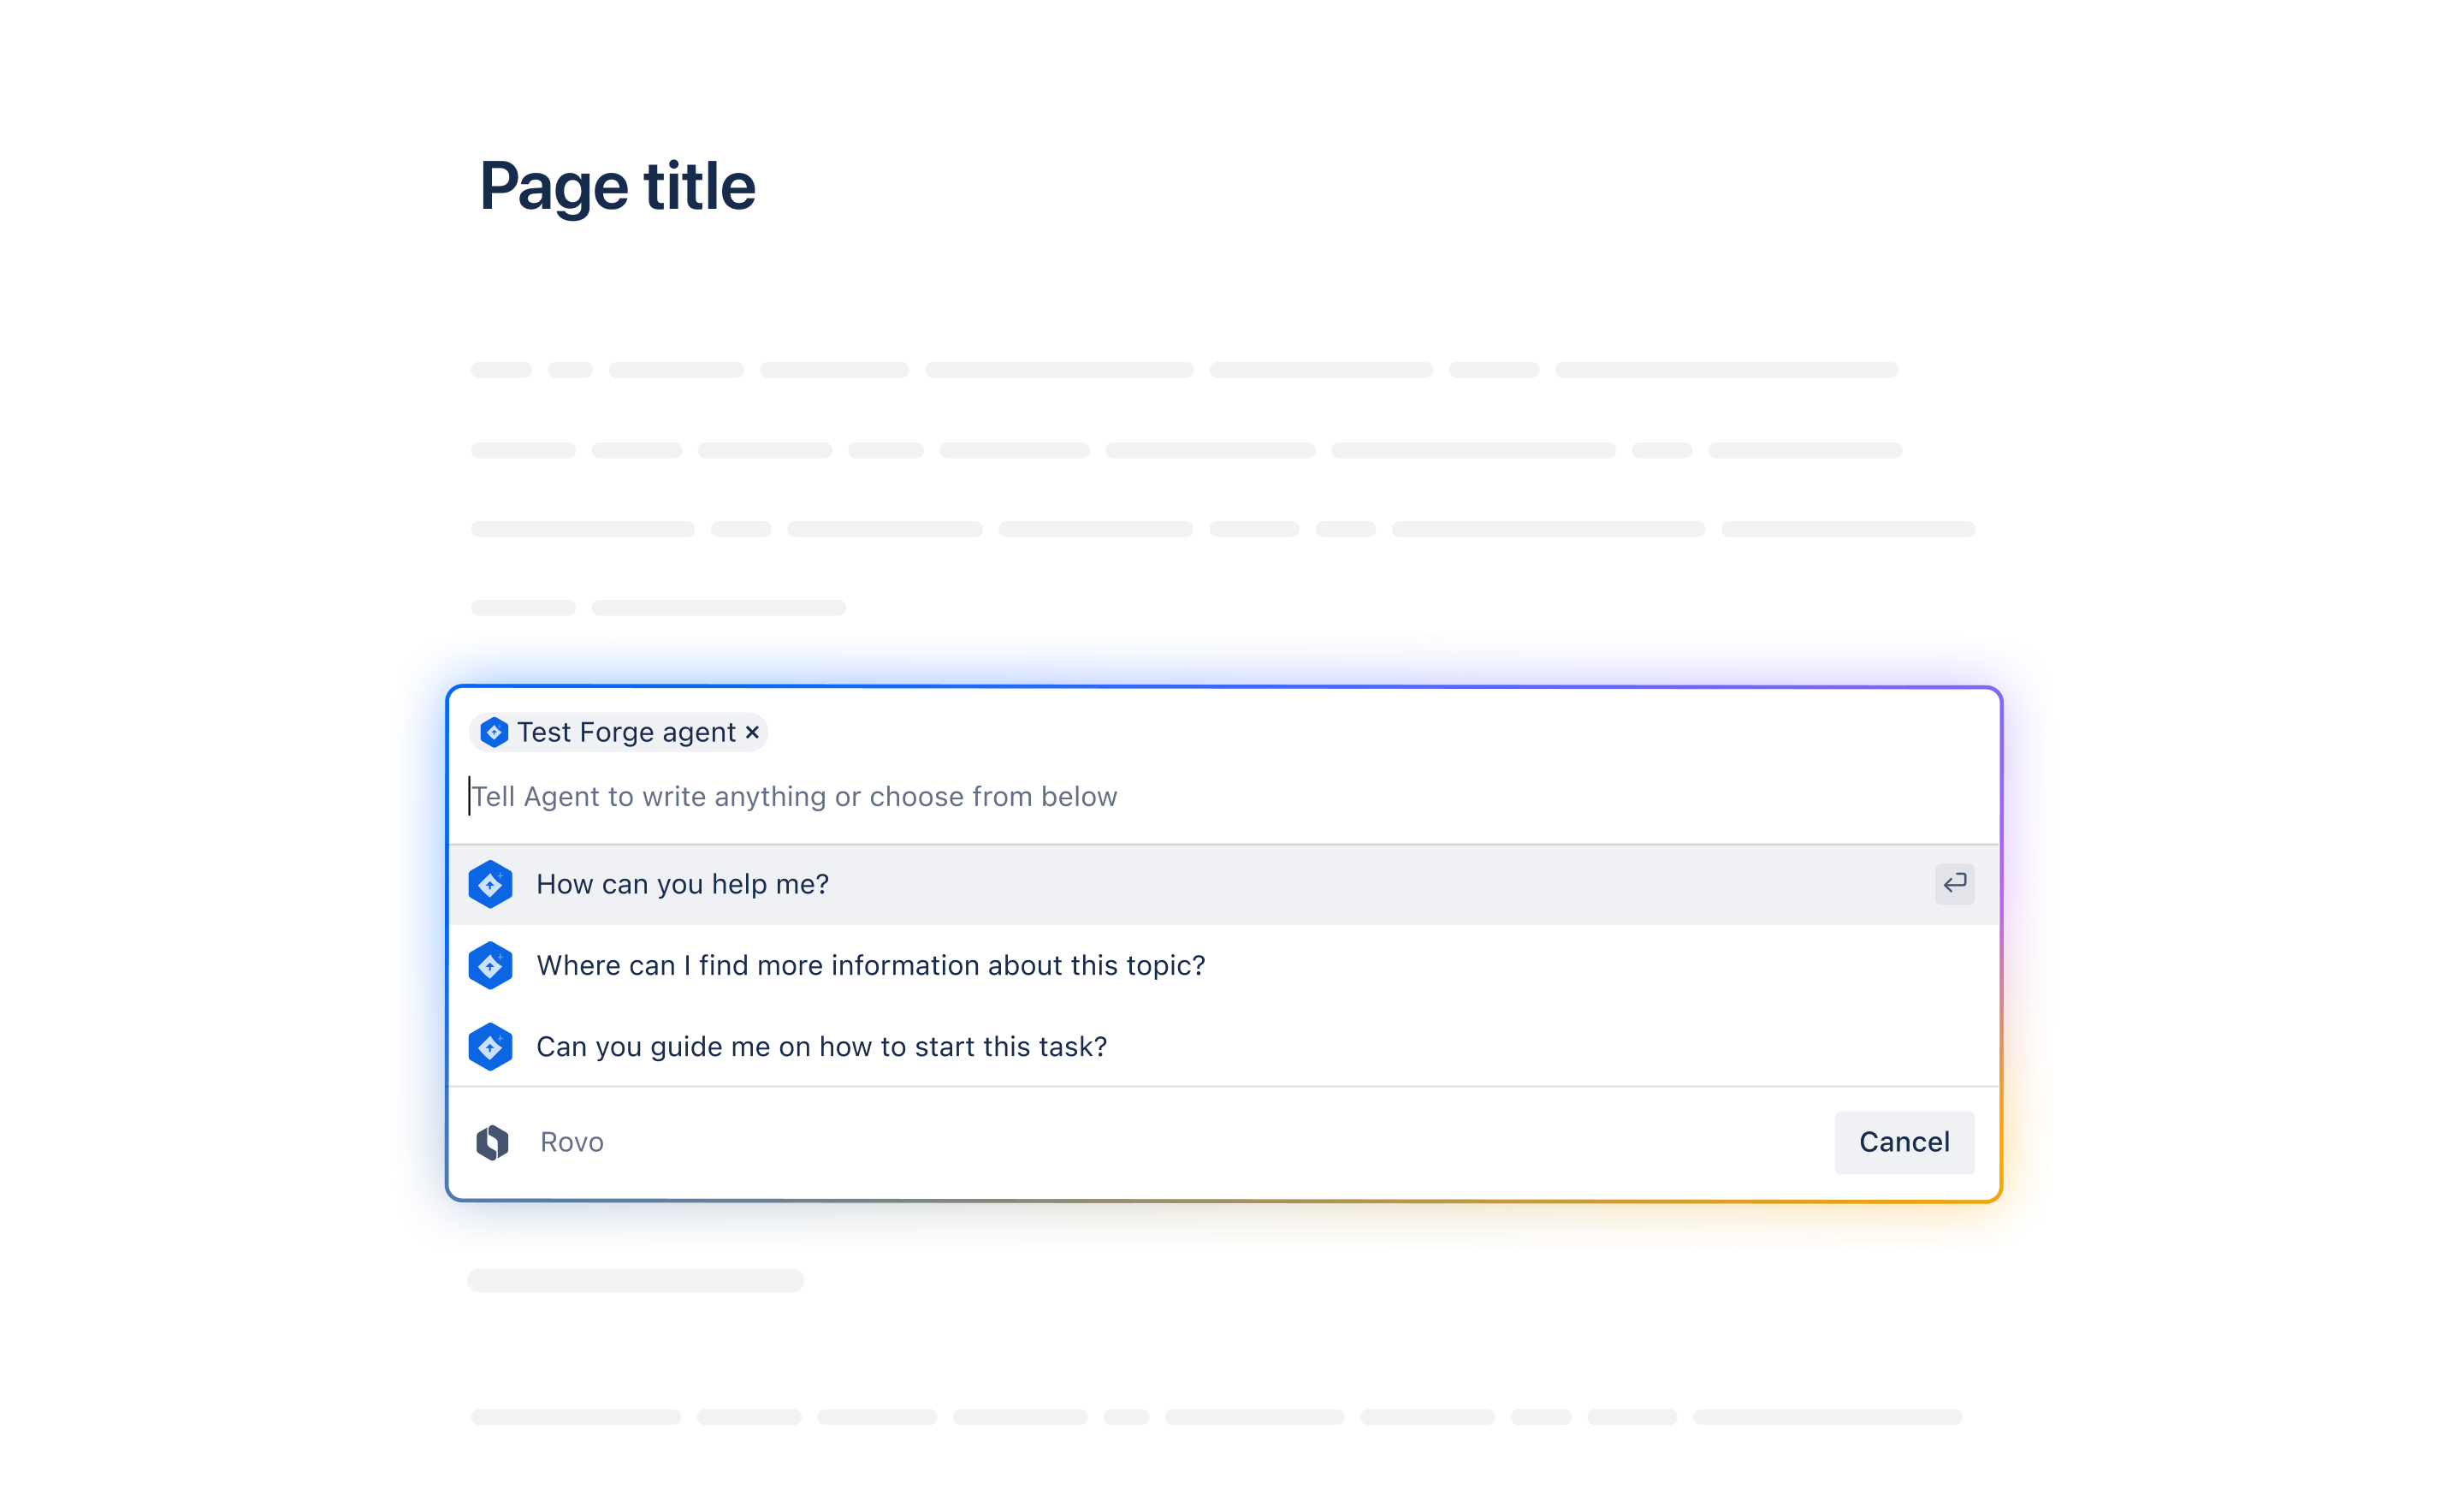The width and height of the screenshot is (2464, 1489).
Task: Remove the Test Forge agent chip
Action: coord(753,733)
